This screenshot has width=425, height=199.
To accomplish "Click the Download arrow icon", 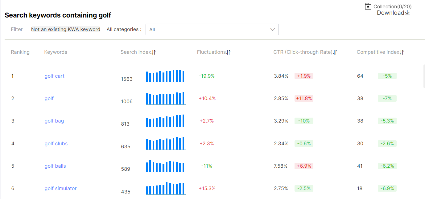I will (x=407, y=13).
